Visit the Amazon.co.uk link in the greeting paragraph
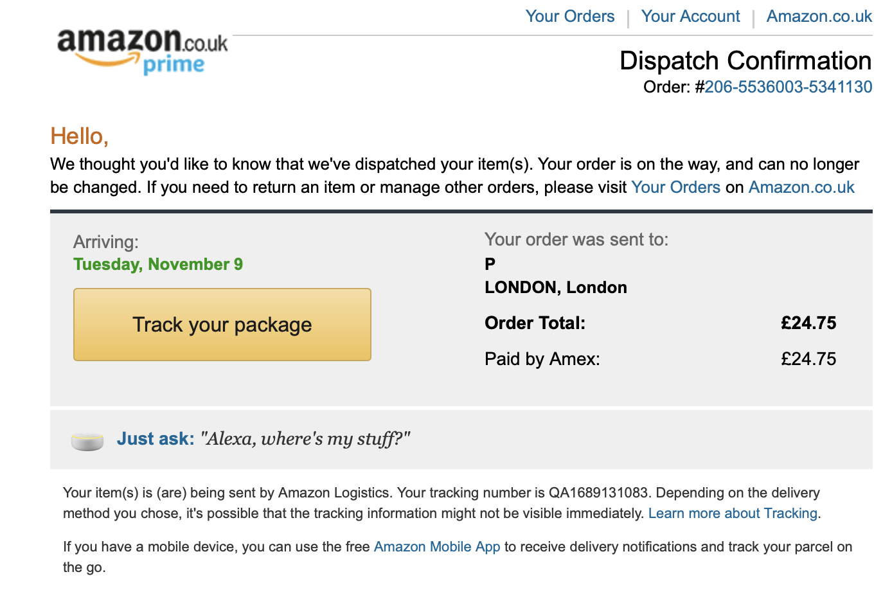Image resolution: width=892 pixels, height=590 pixels. click(801, 187)
